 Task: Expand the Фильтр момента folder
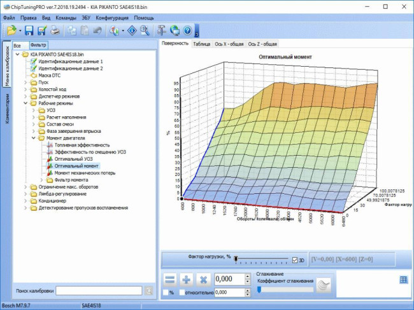pos(41,180)
